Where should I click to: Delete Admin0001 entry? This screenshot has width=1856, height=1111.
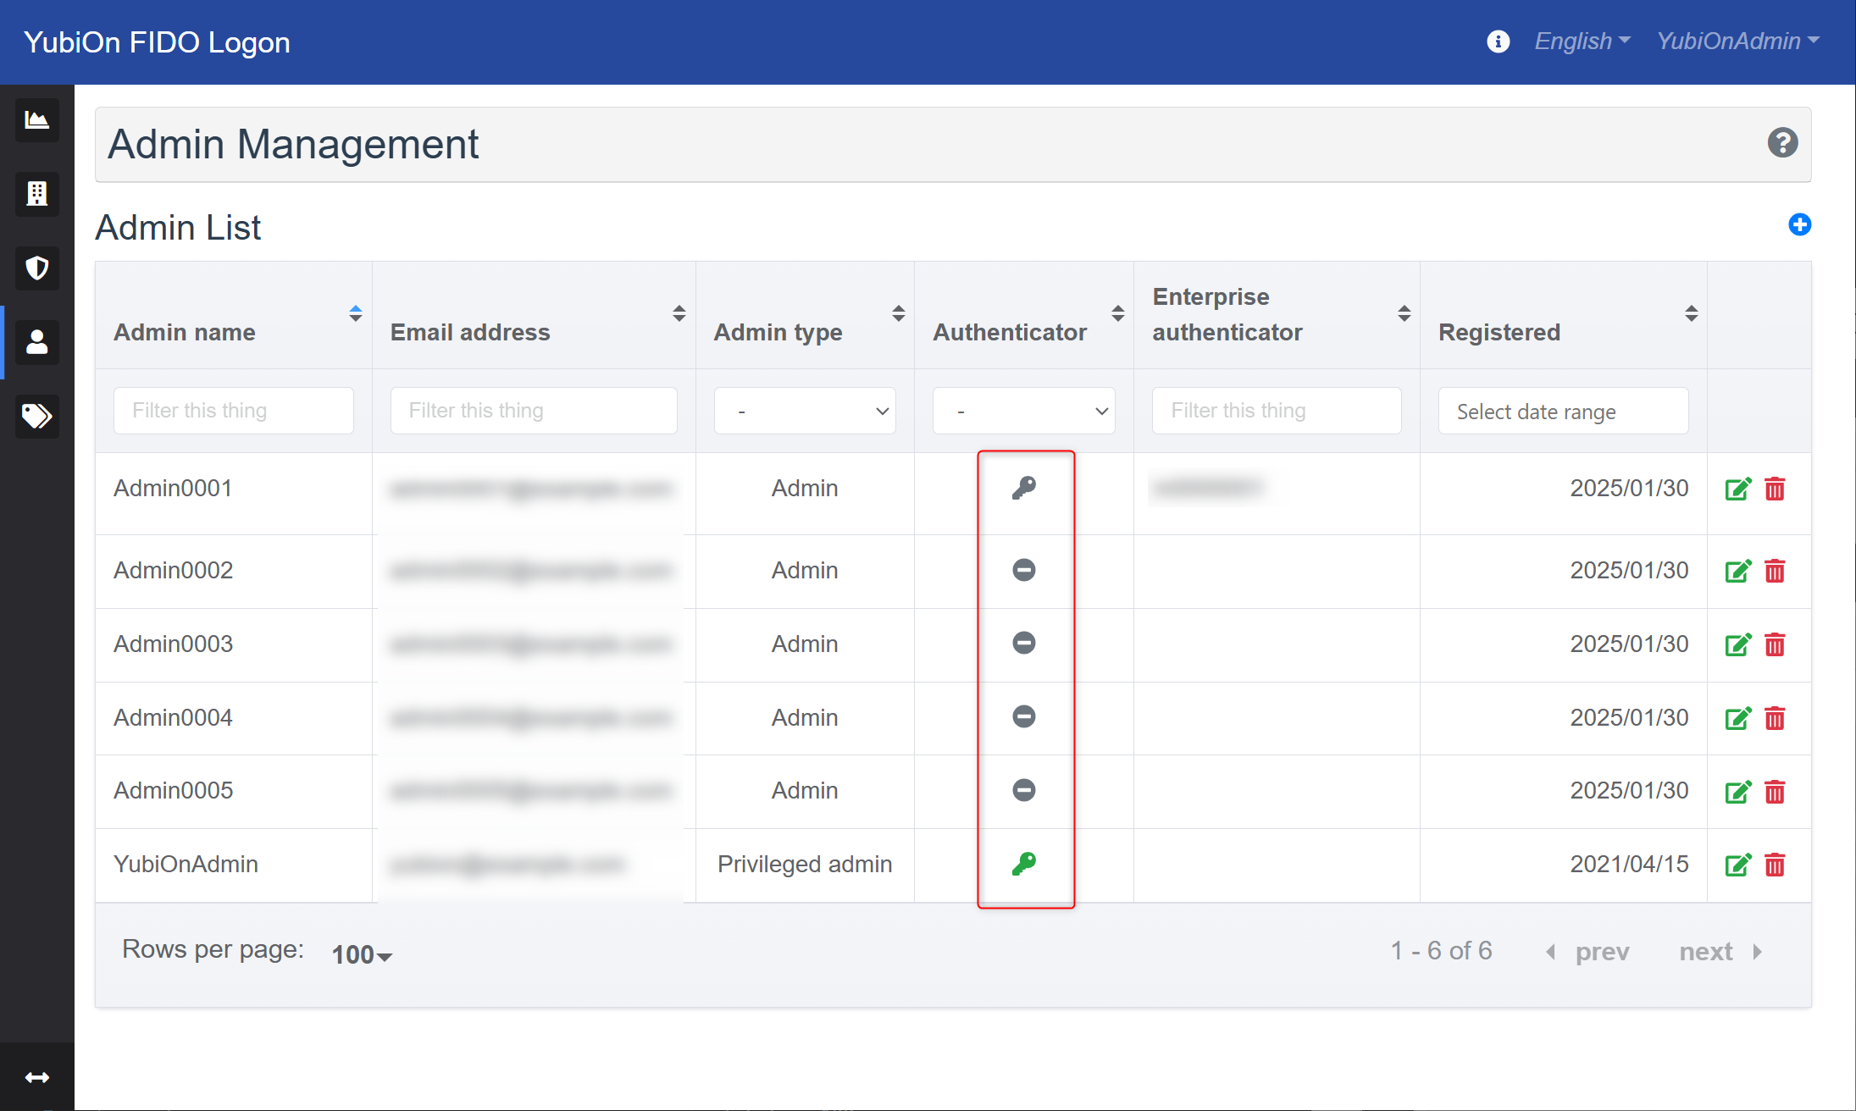[x=1775, y=489]
